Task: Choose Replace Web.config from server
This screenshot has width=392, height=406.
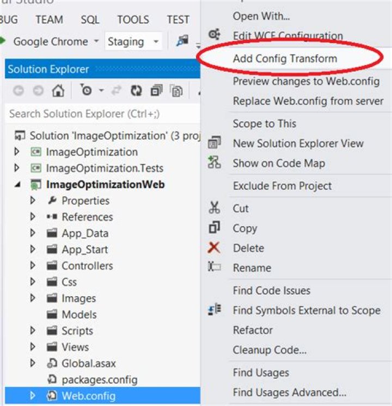Action: point(308,101)
